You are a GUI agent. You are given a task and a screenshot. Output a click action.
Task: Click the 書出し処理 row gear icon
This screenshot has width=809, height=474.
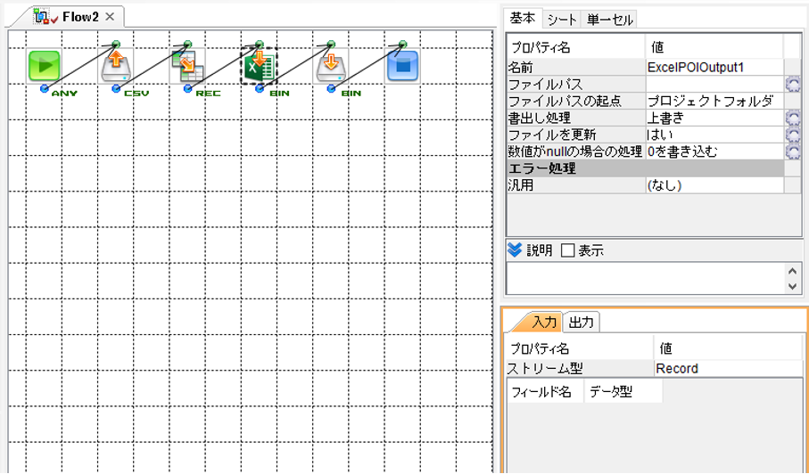click(x=792, y=118)
